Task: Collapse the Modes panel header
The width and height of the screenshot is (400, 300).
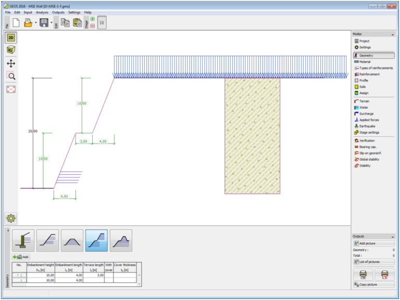Action: coord(392,34)
